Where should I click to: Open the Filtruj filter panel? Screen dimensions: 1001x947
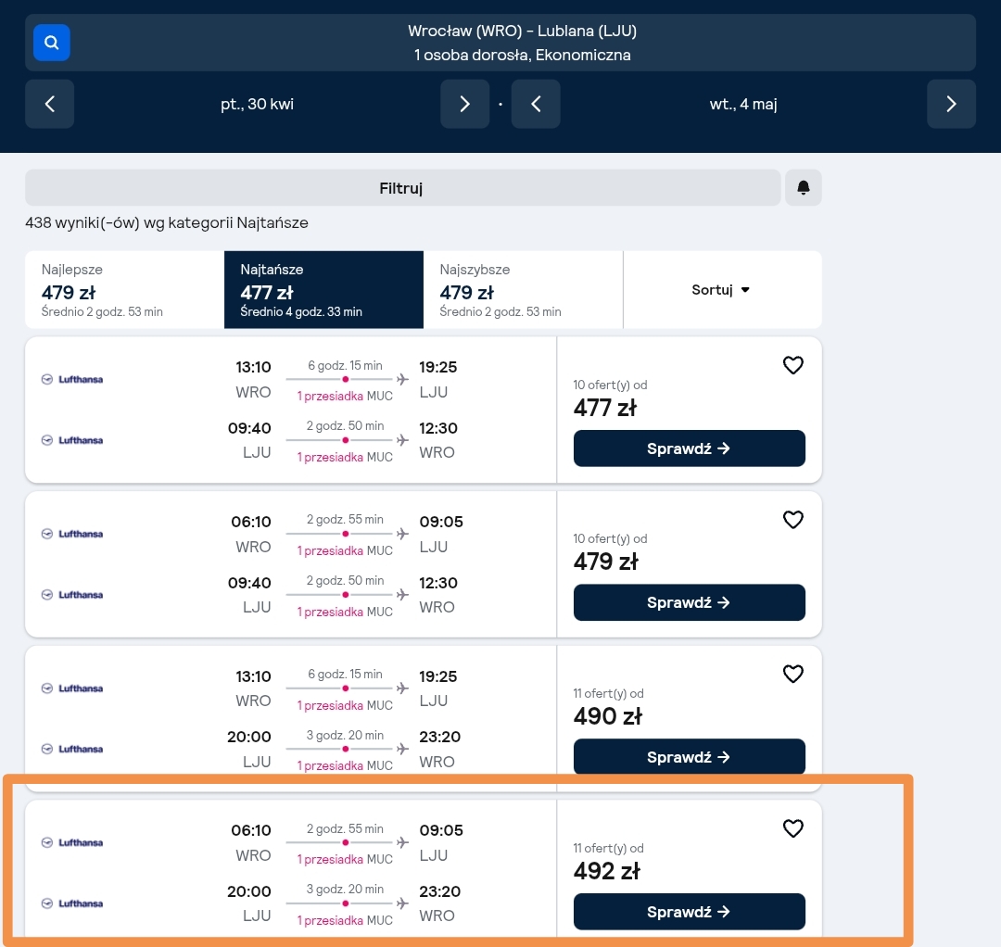(x=403, y=187)
